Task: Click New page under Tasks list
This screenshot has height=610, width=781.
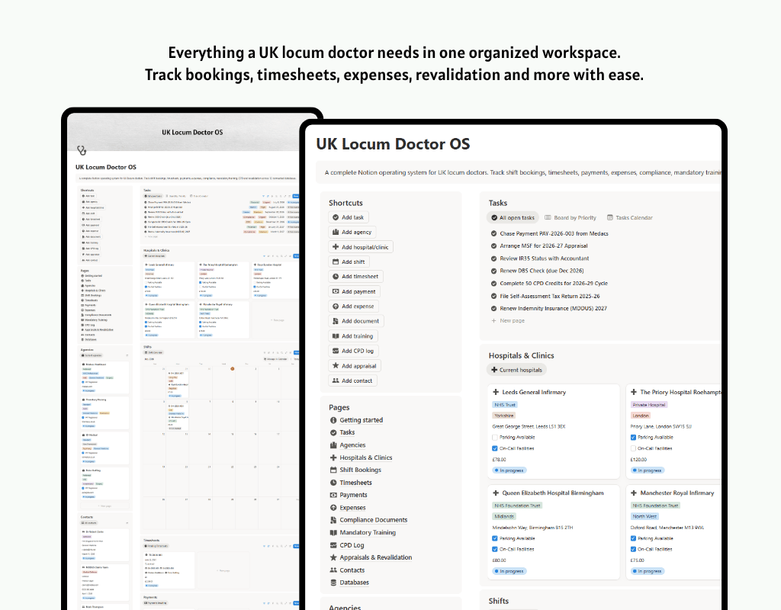Action: [x=508, y=321]
